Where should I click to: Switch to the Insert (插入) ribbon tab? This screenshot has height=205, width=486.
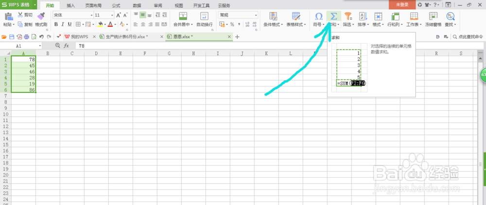(70, 5)
